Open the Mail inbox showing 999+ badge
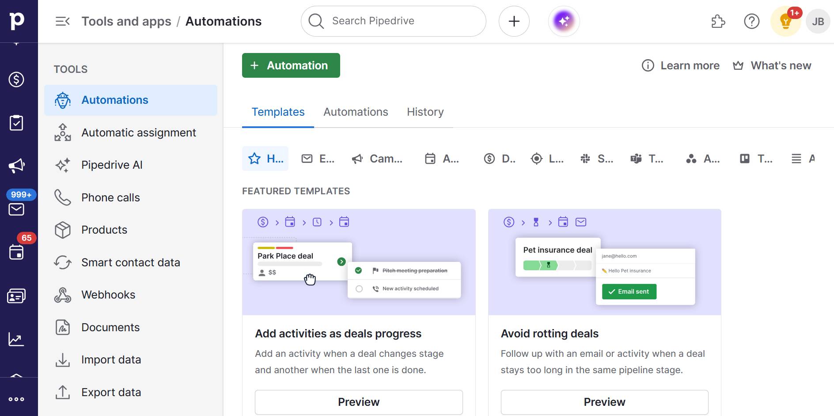Viewport: 834px width, 416px height. point(17,209)
